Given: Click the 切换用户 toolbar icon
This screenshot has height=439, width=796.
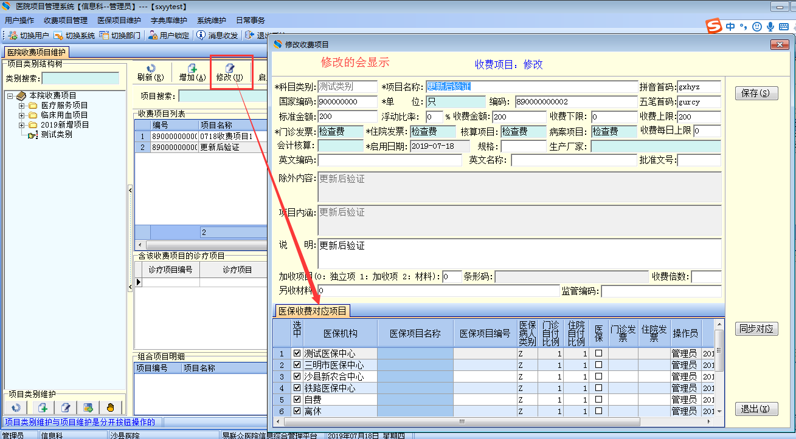Looking at the screenshot, I should click(x=13, y=36).
